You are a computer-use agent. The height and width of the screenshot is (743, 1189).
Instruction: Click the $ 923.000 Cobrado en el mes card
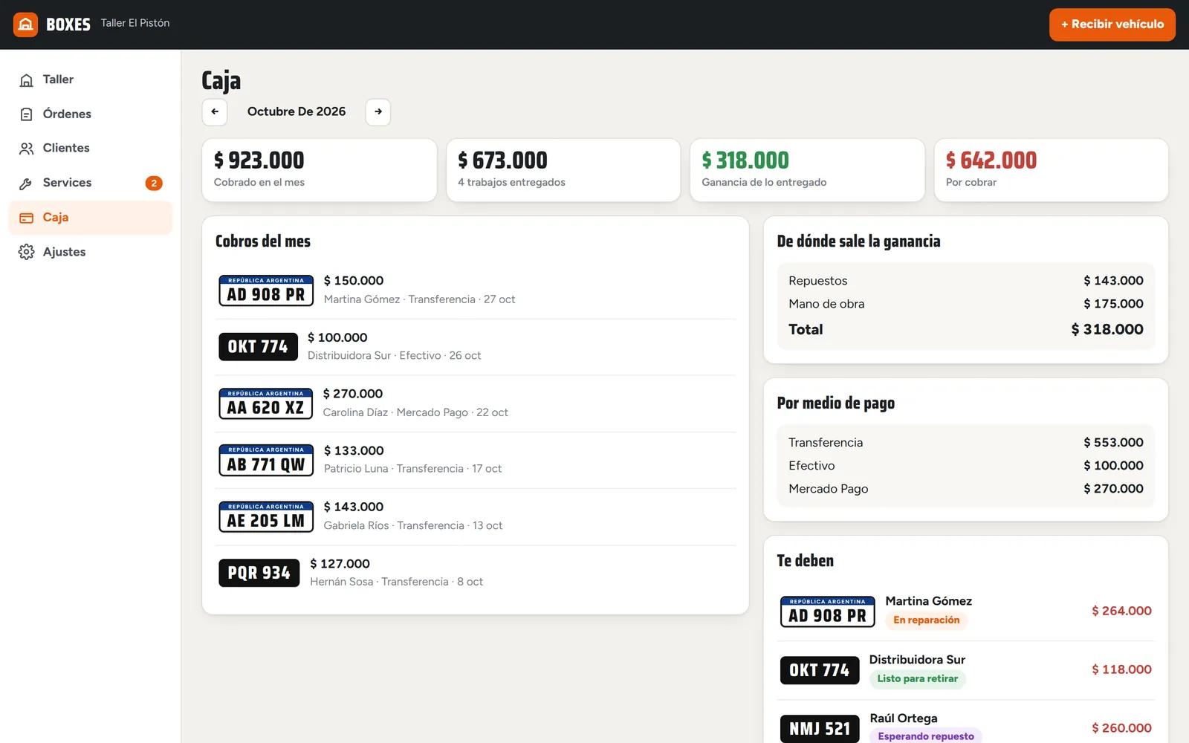pyautogui.click(x=320, y=170)
